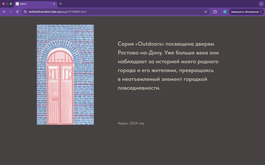This screenshot has height=165, width=265.
Task: Click the "Акрил, 2024 год" caption
Action: click(131, 123)
